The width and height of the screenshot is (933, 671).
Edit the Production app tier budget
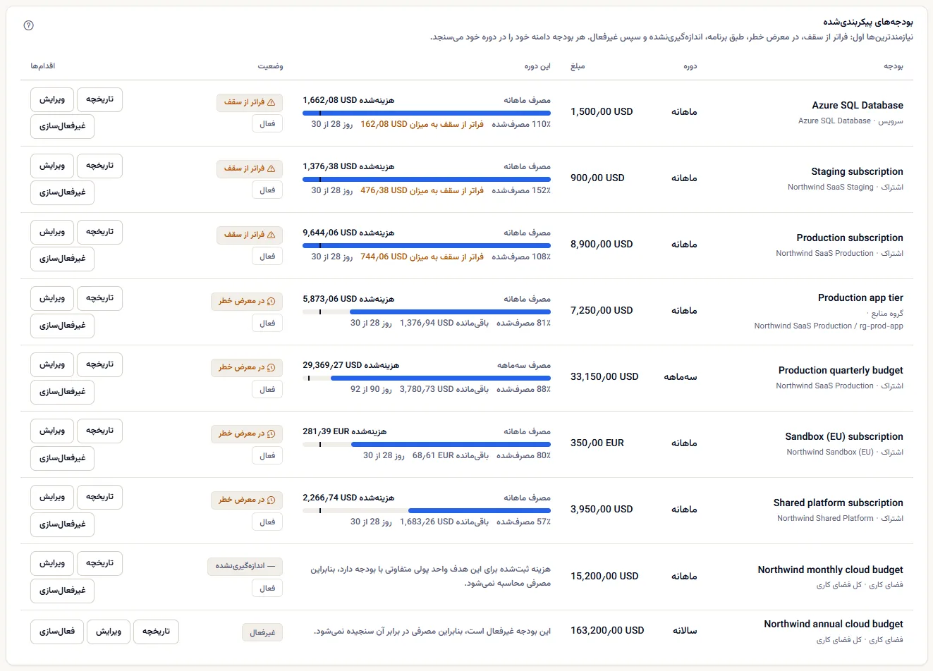(52, 298)
